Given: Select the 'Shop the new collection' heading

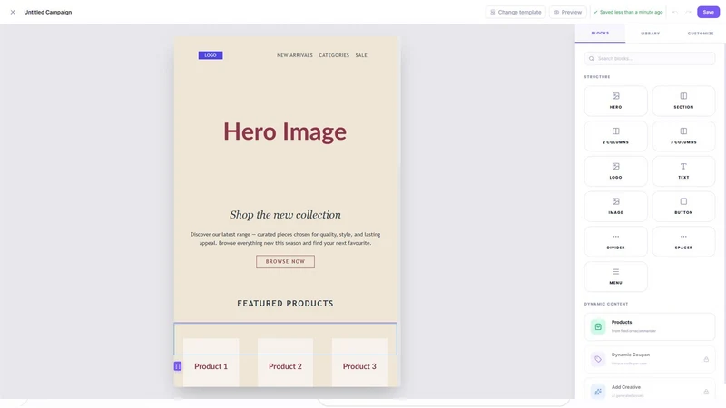Looking at the screenshot, I should [285, 215].
